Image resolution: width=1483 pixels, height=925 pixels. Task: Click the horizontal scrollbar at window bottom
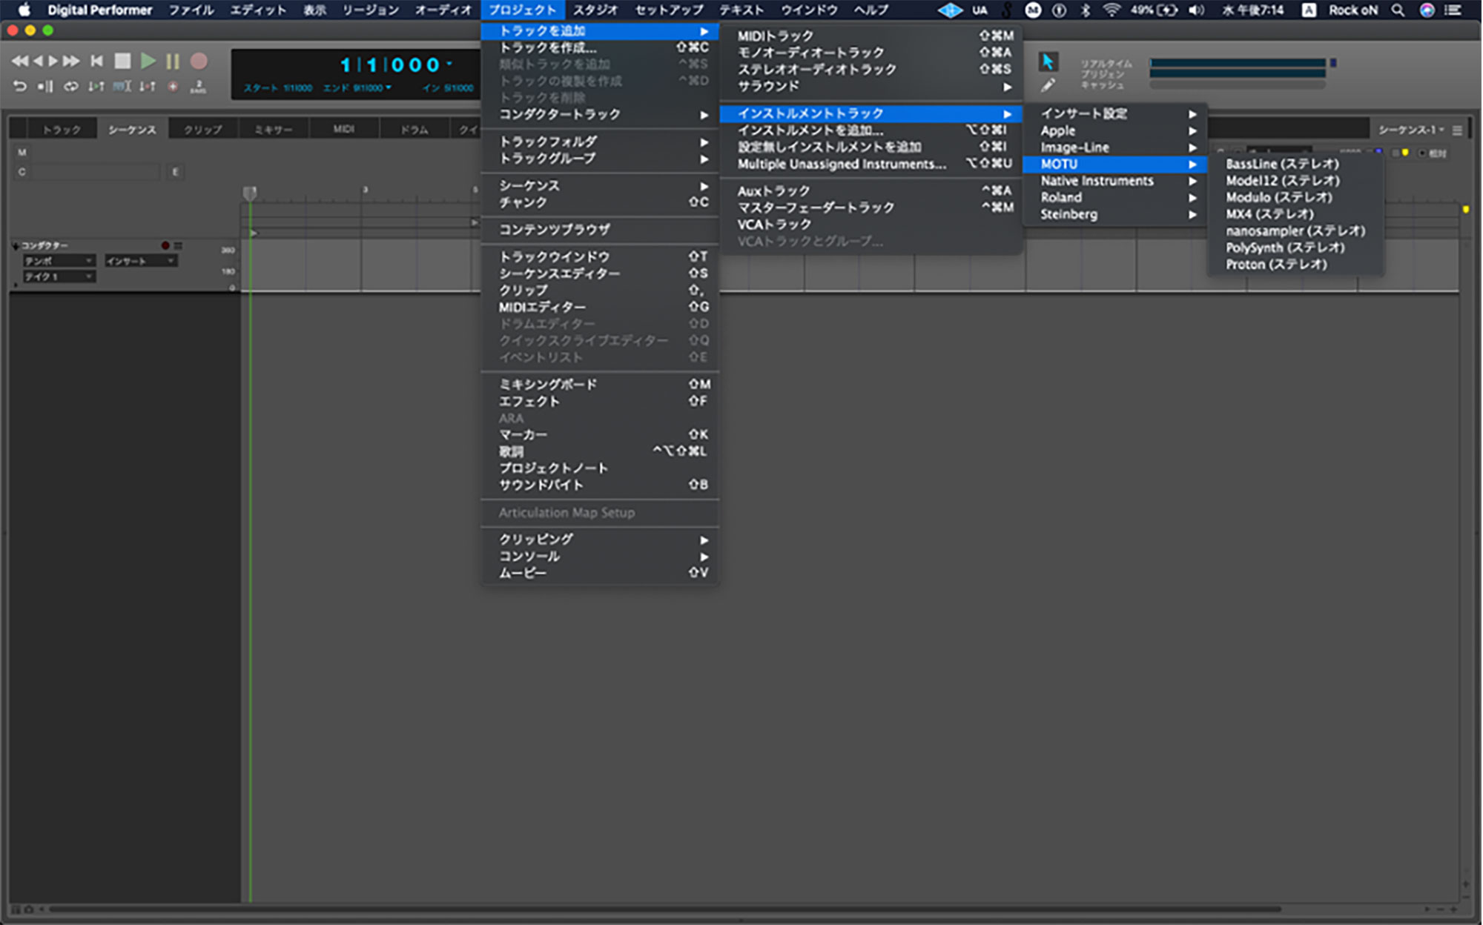[x=665, y=909]
